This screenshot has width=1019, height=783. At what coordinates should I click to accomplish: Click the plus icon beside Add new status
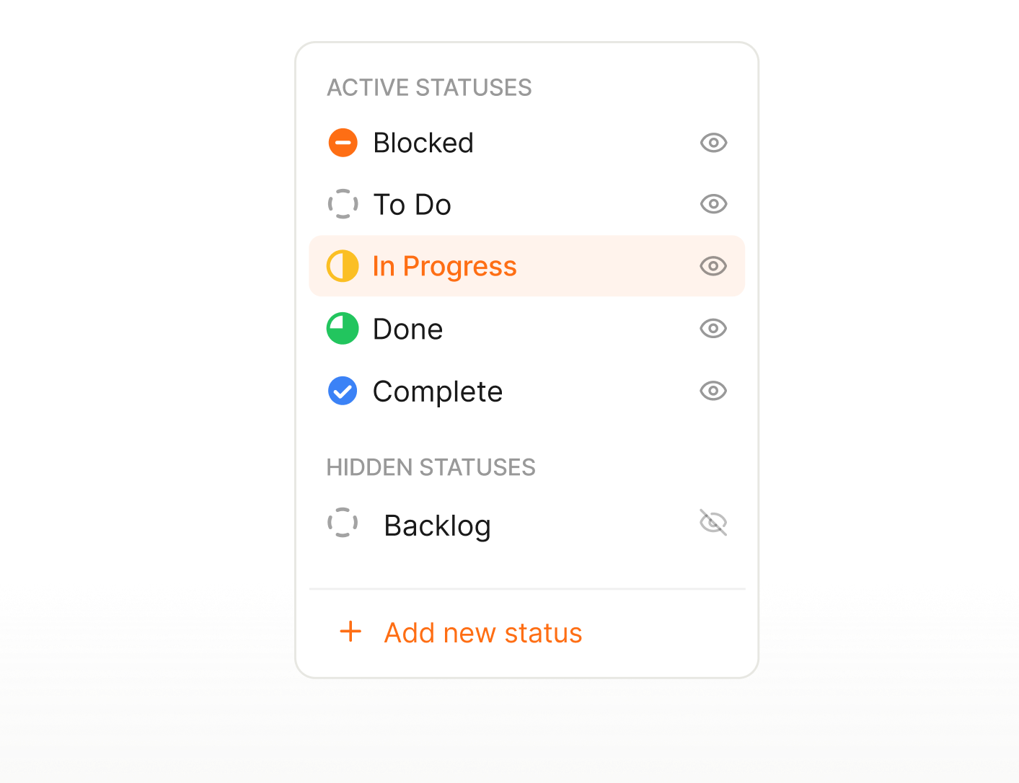pos(350,632)
